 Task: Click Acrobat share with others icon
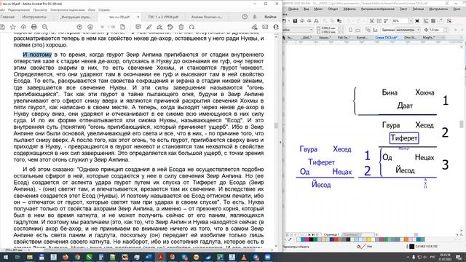(x=276, y=27)
